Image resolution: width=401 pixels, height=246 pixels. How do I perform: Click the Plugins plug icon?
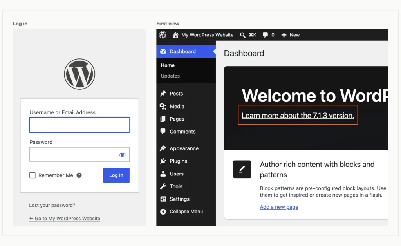pos(163,161)
